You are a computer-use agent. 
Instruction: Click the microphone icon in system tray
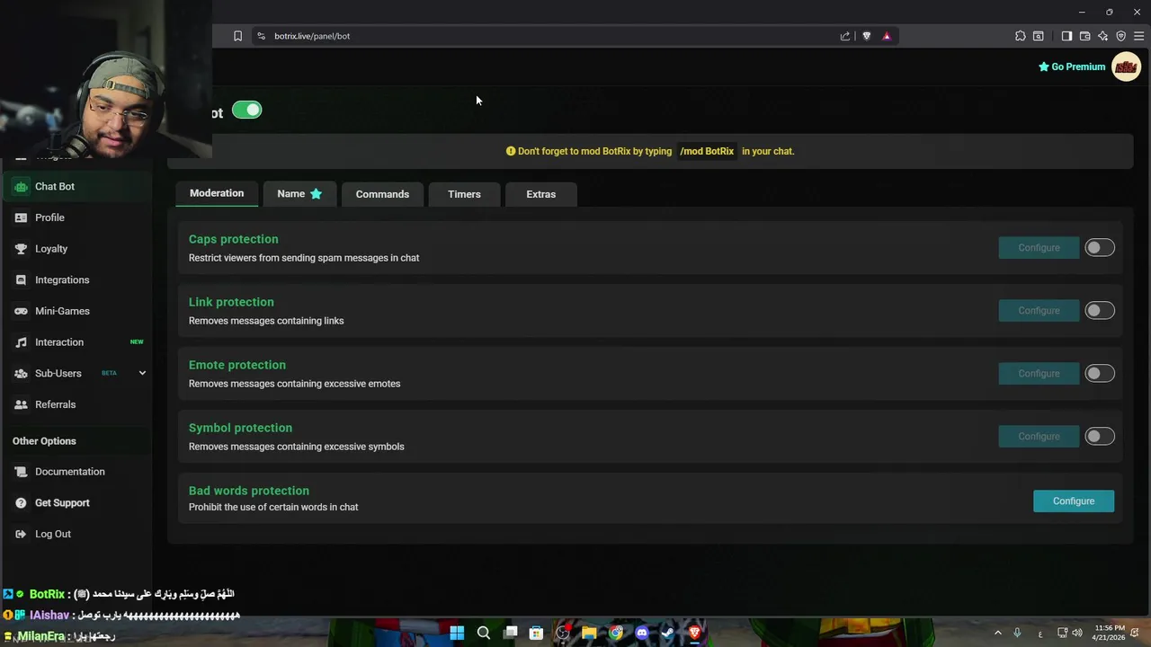(1017, 633)
